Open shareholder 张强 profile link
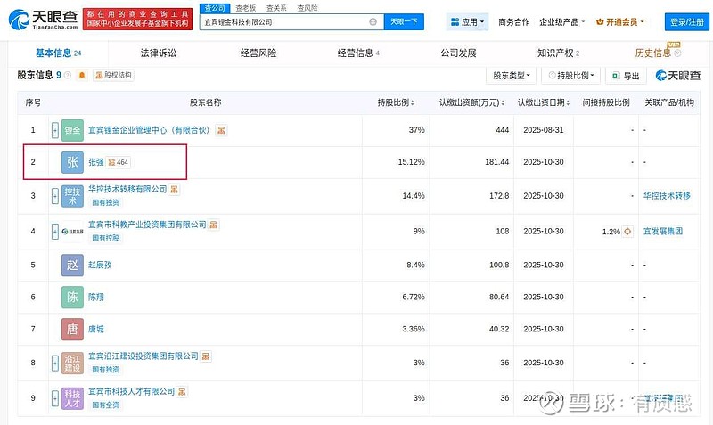Viewport: 713px width, 425px height. (96, 162)
